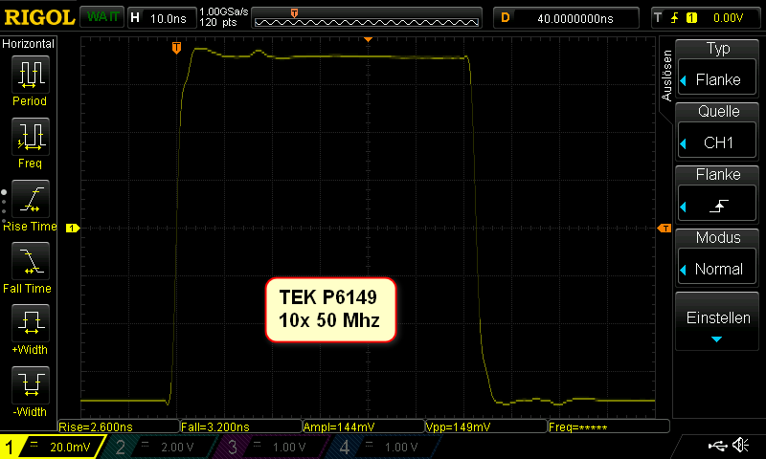The height and width of the screenshot is (459, 766).
Task: Click the D 40.0000000ns delay field
Action: (566, 18)
